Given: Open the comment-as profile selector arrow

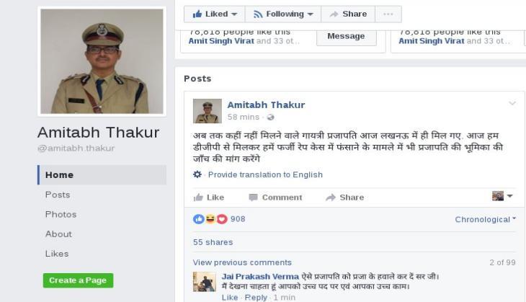Looking at the screenshot, I should [510, 196].
